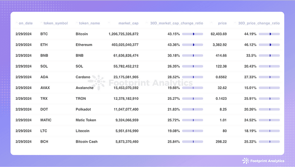Screen dimensions: 295x167
Task: Click Bitcoin's 43.15% market cap change bar
Action: click(x=192, y=34)
